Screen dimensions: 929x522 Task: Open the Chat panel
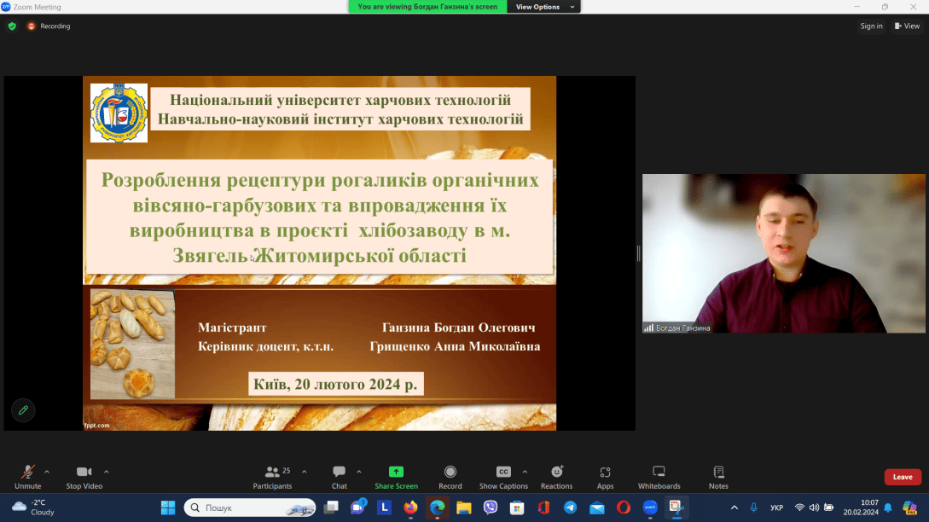click(x=339, y=477)
